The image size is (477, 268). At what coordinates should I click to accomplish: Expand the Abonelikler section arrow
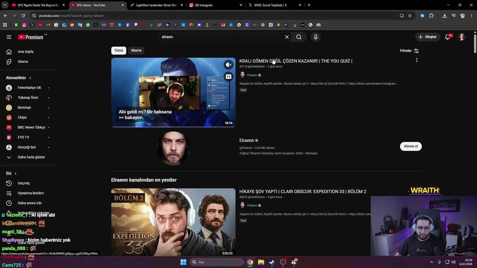tap(30, 78)
